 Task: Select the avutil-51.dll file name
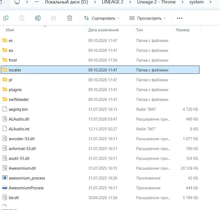[x=19, y=158]
